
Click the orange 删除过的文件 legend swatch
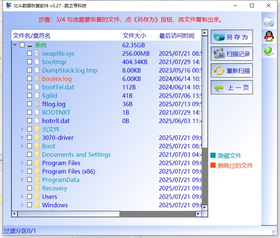(x=213, y=165)
